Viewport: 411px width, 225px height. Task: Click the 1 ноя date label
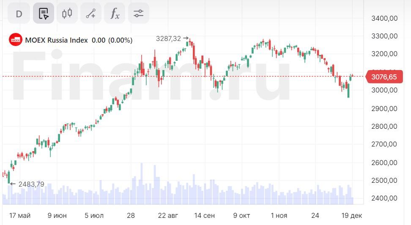click(x=279, y=216)
